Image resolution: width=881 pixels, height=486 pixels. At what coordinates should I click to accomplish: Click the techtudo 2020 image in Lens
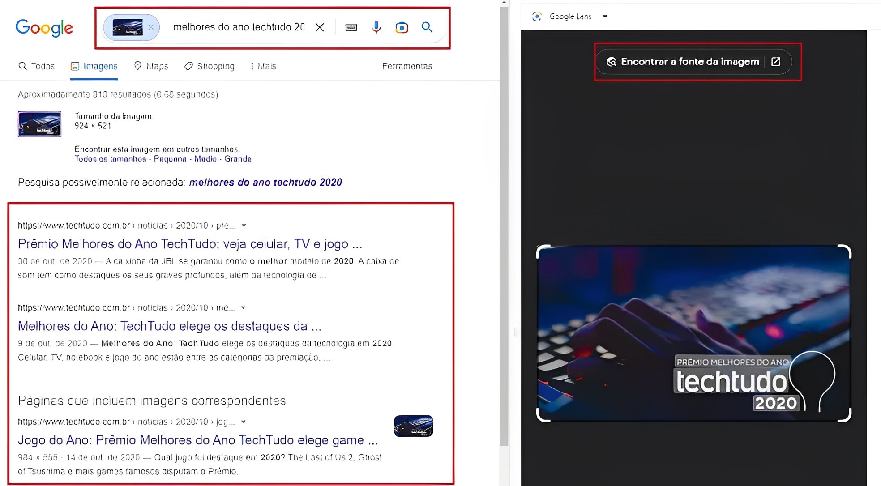click(x=693, y=333)
